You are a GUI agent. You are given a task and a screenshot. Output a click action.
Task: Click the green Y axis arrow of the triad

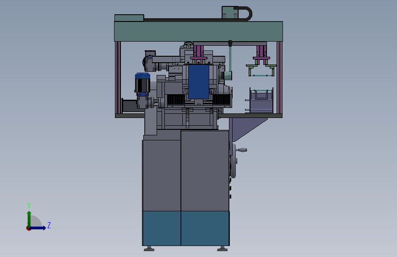tap(29, 219)
